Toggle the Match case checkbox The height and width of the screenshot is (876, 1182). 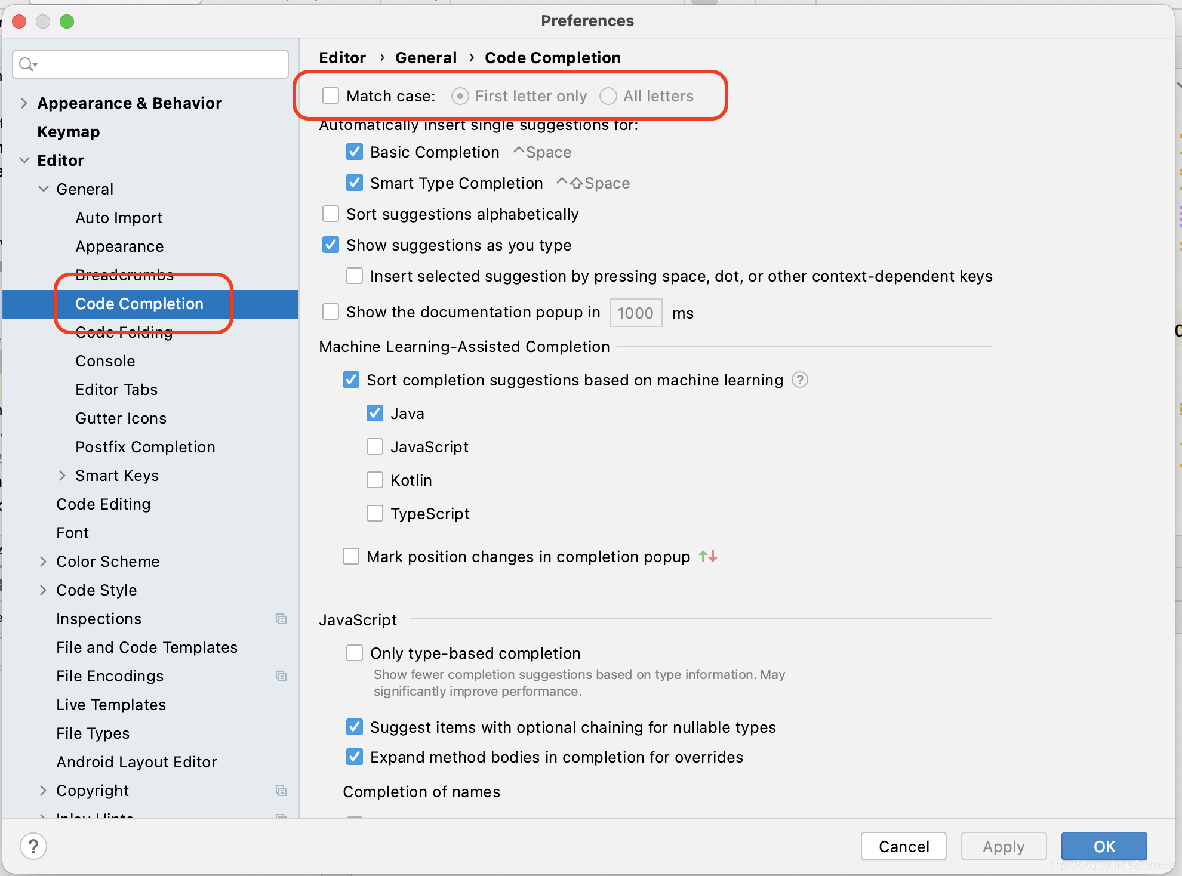tap(331, 95)
